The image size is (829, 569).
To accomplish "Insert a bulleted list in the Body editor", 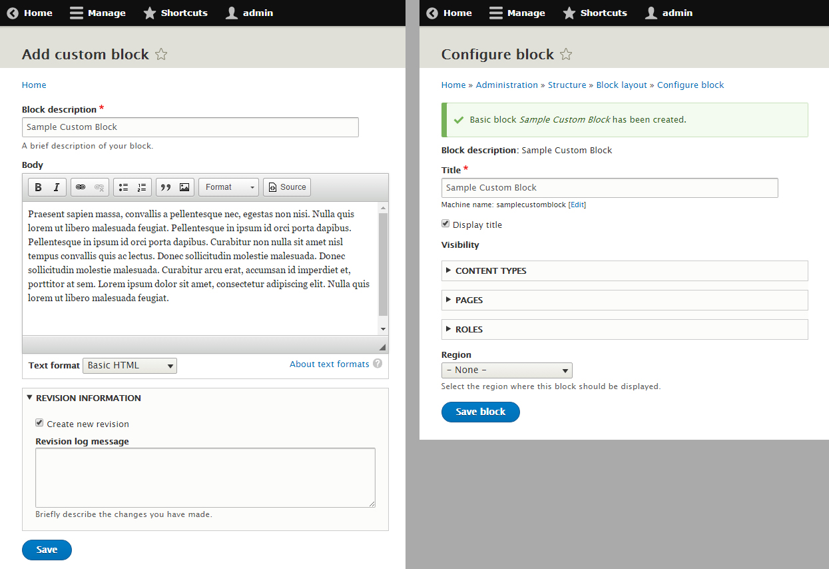I will click(123, 187).
